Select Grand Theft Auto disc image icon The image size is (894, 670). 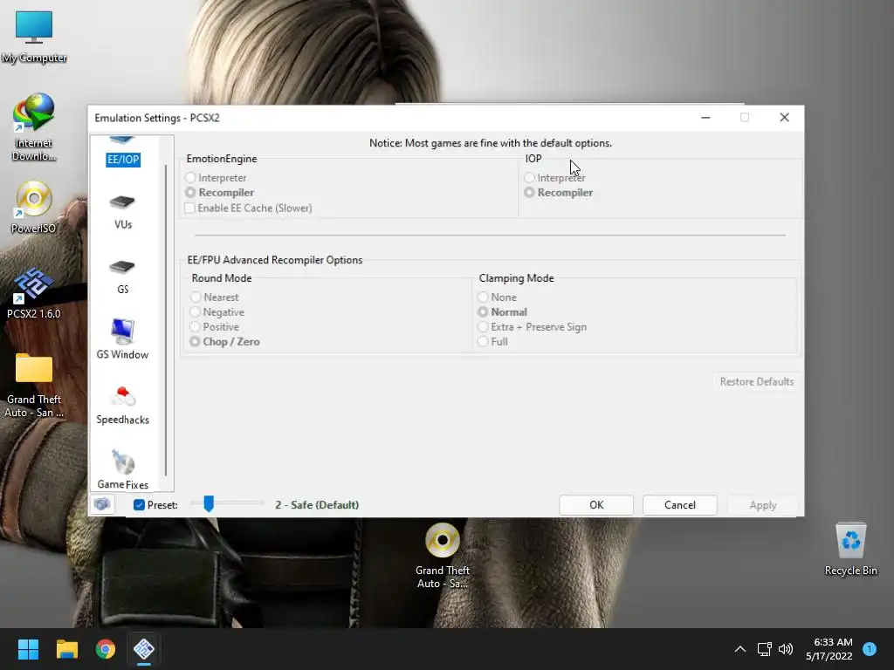443,556
